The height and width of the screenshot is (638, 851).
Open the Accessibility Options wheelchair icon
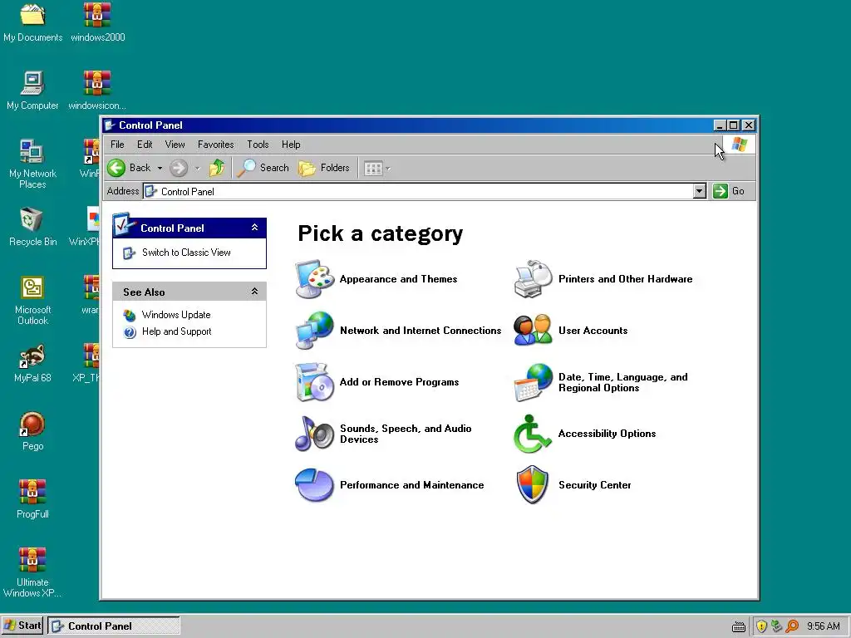click(533, 434)
